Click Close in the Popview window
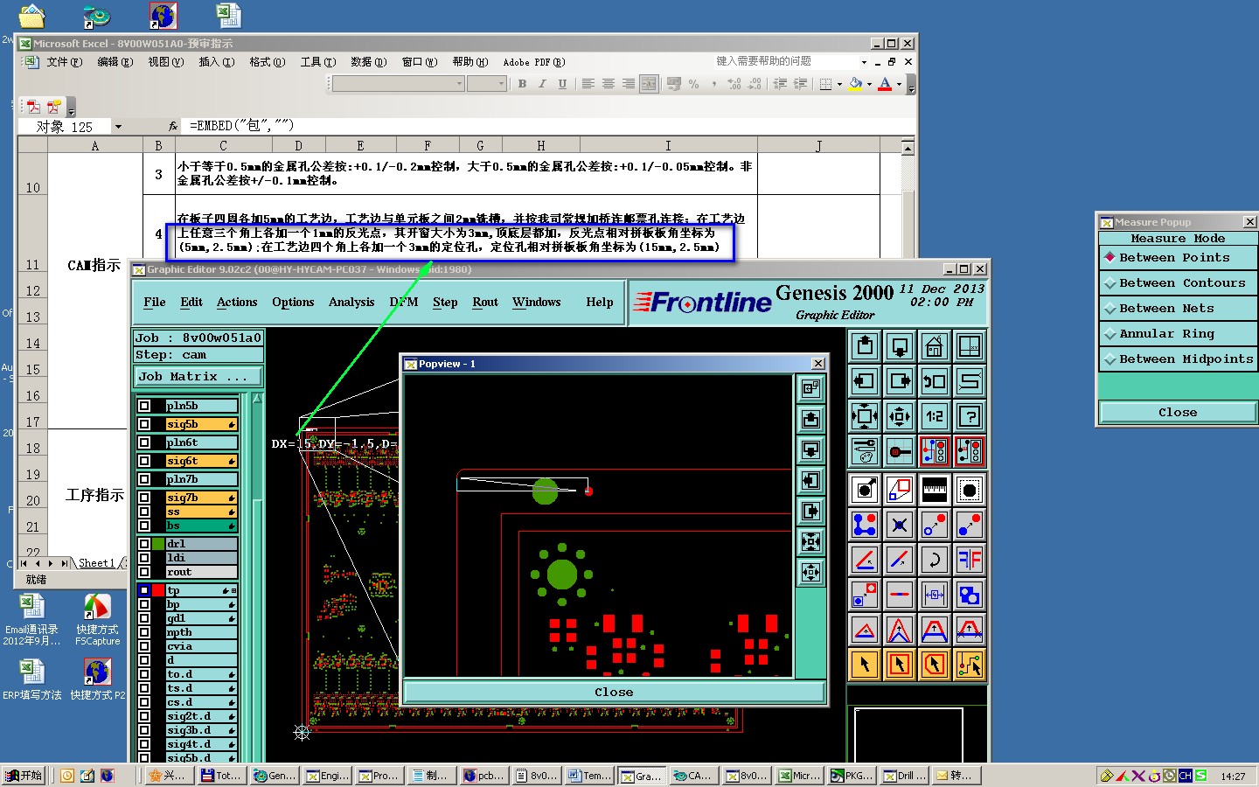 coord(614,692)
